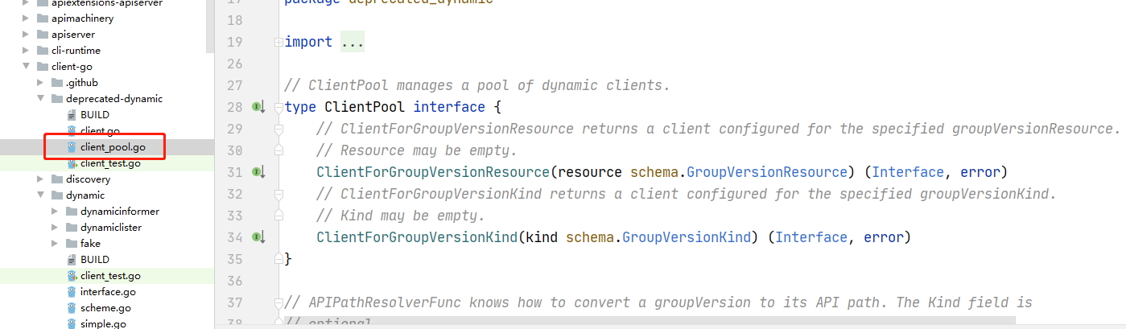Screen dimensions: 1126x329
Task: Open the simple.go file
Action: [x=103, y=323]
